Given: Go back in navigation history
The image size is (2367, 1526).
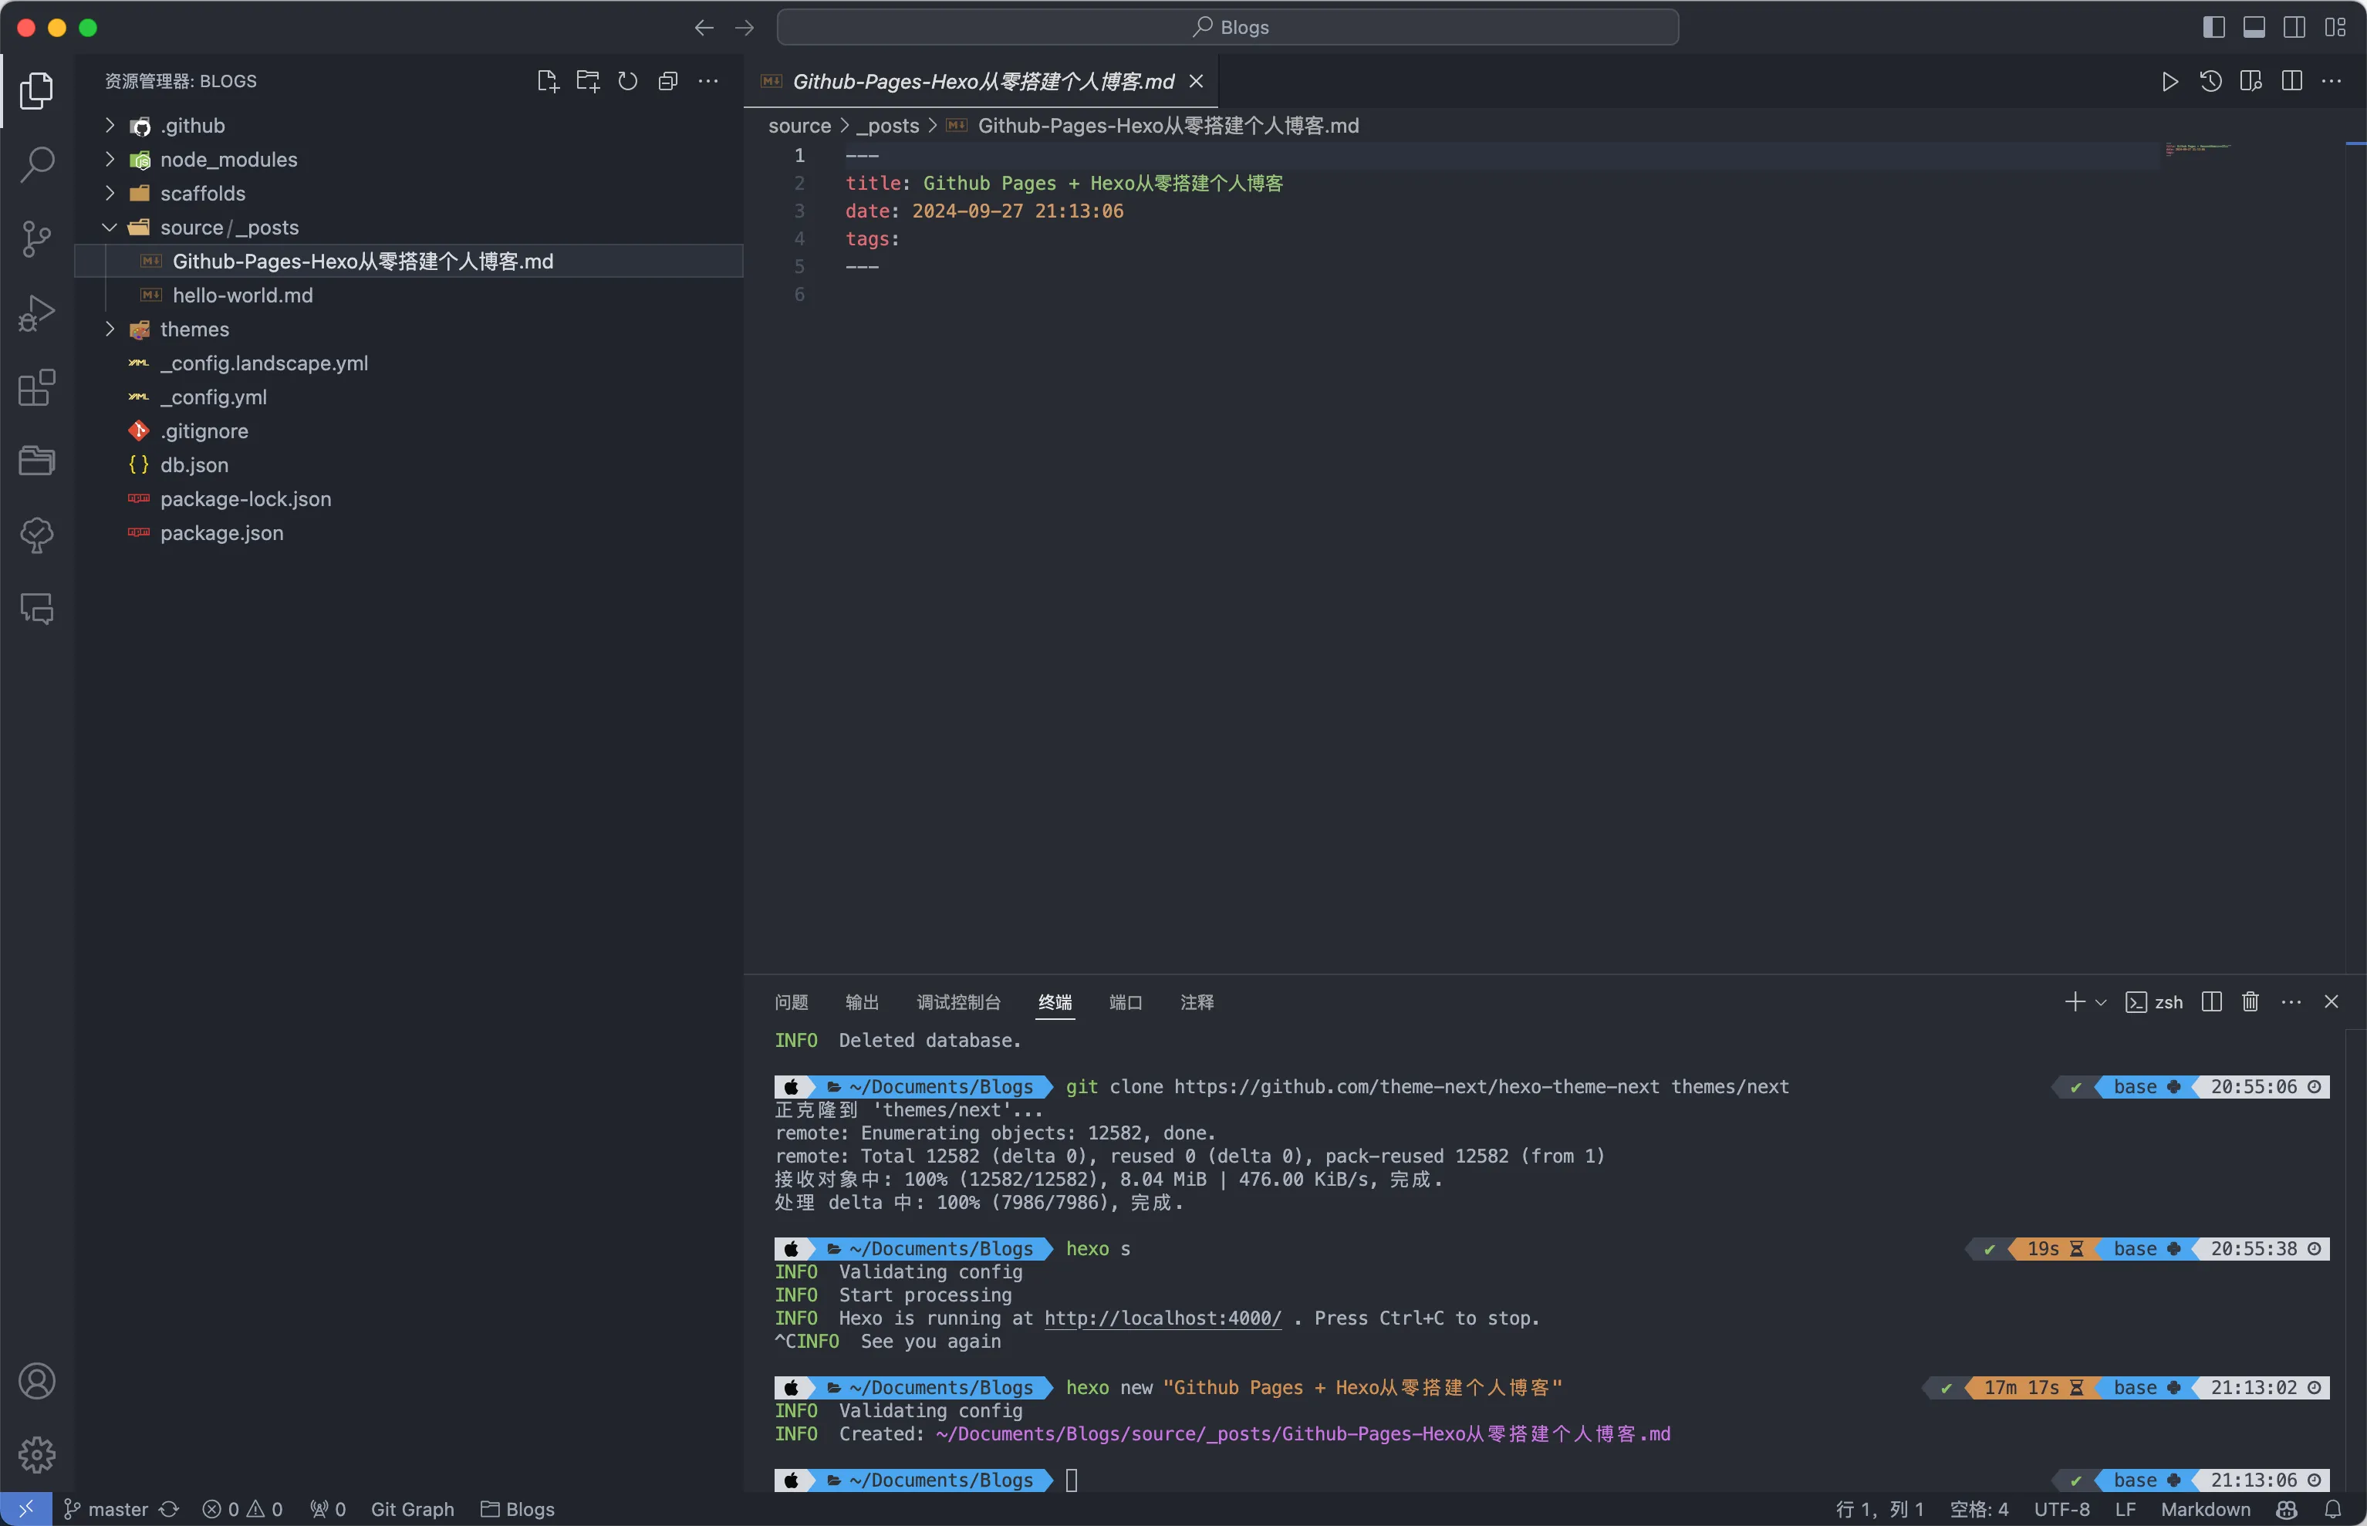Looking at the screenshot, I should coord(704,28).
